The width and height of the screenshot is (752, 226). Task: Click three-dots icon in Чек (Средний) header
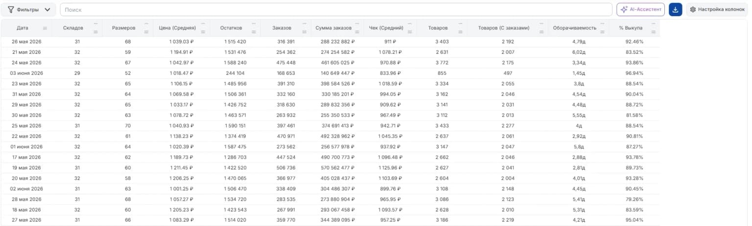[x=410, y=23]
